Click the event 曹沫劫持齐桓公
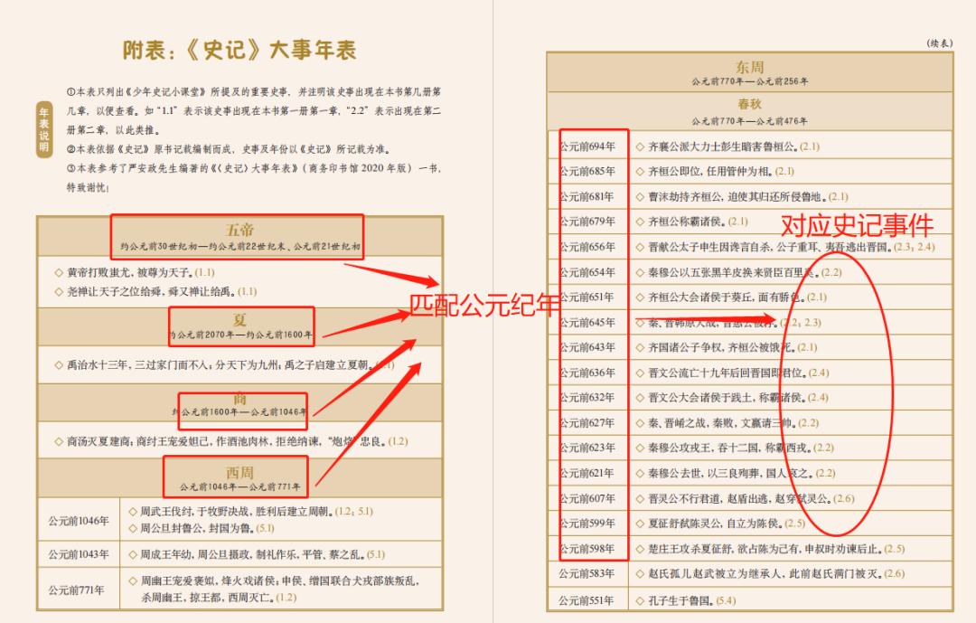The width and height of the screenshot is (976, 623). tap(742, 197)
